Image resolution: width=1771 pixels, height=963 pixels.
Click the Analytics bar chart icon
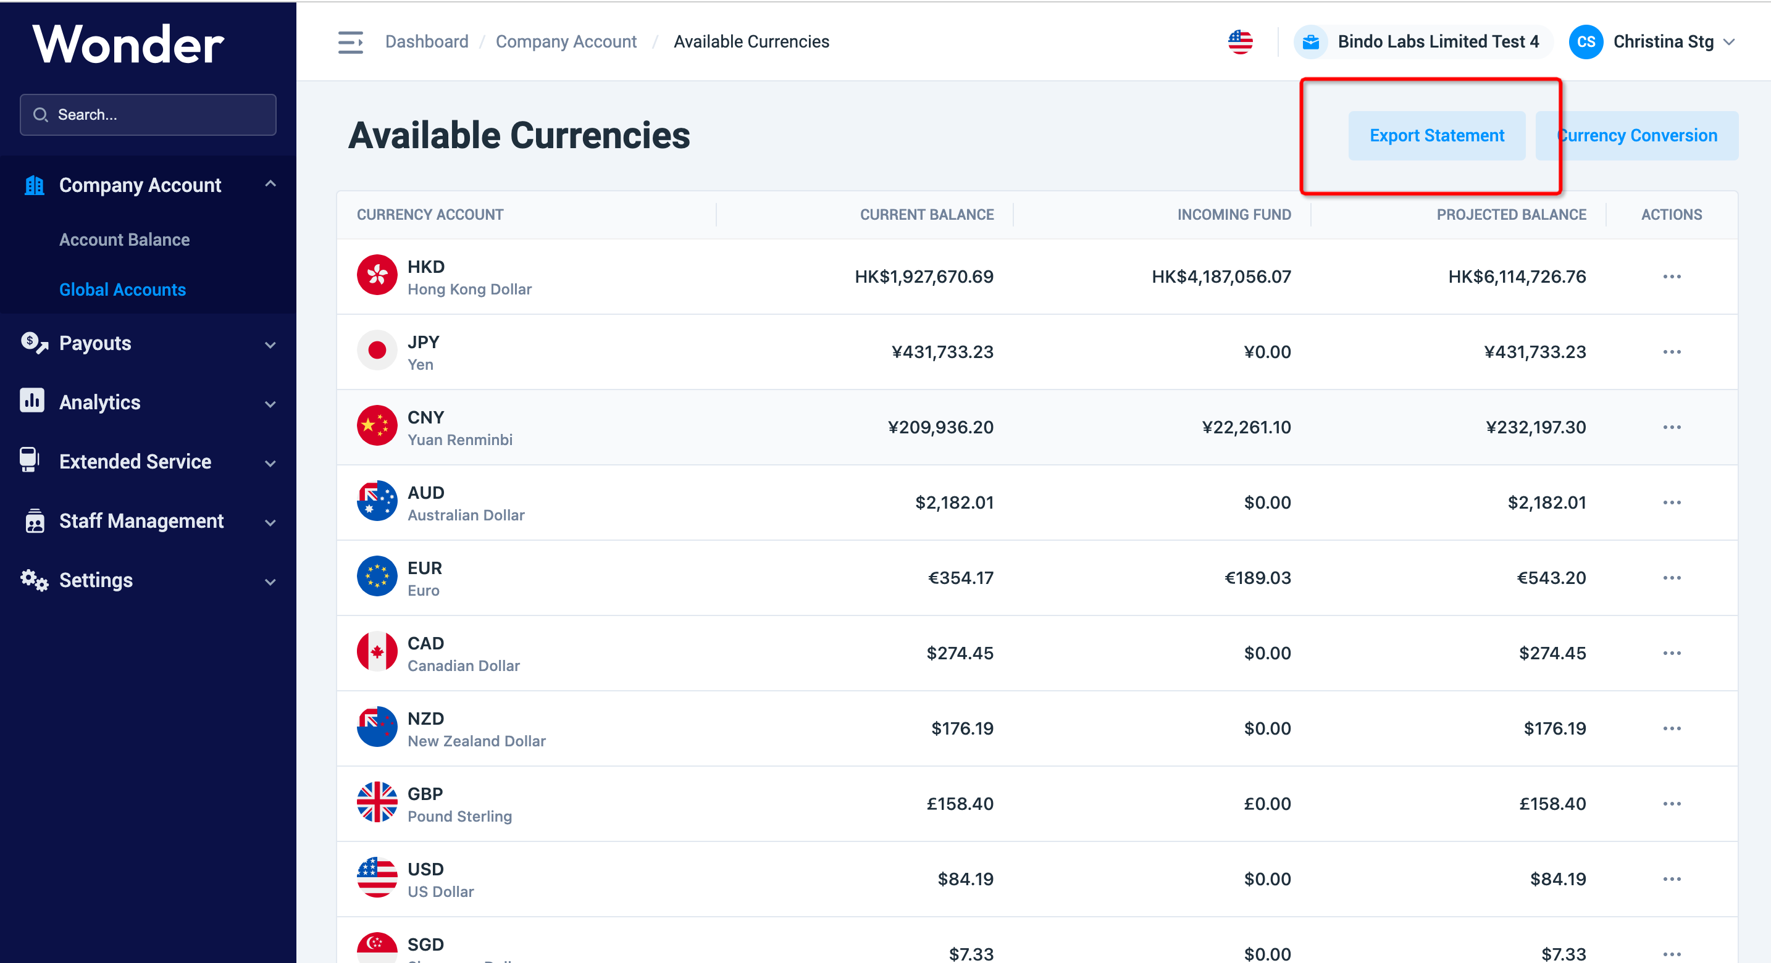(32, 401)
